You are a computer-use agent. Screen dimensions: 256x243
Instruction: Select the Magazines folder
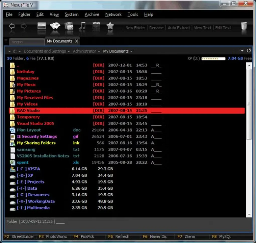28,78
